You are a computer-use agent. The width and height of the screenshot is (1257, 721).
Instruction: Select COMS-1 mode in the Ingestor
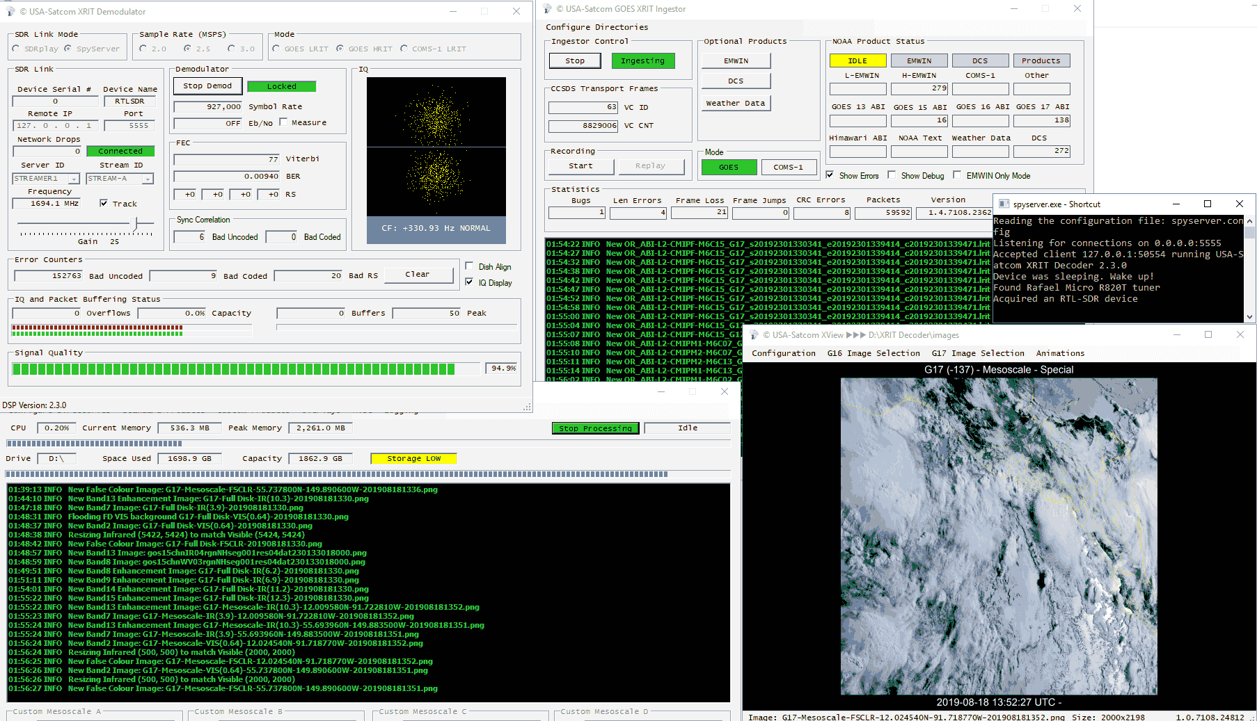(x=789, y=167)
